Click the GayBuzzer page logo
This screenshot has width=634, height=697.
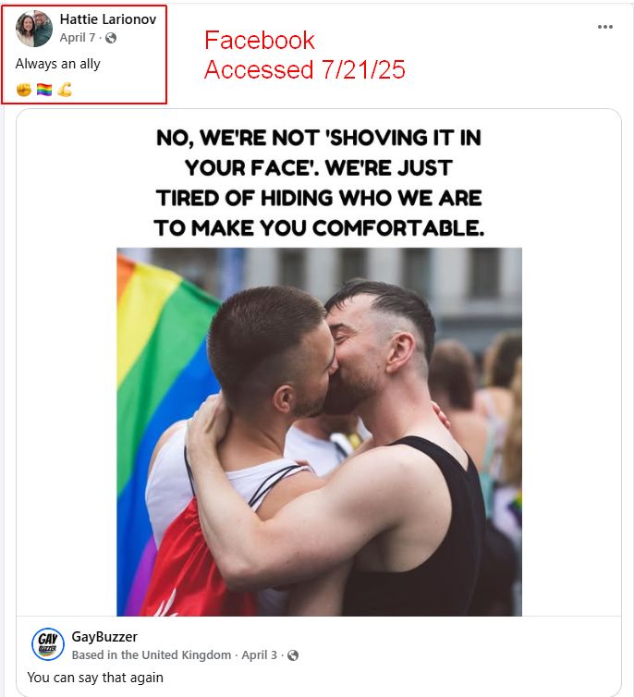tap(48, 644)
